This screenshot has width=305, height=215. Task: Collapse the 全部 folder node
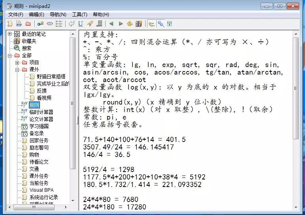tap(9, 56)
